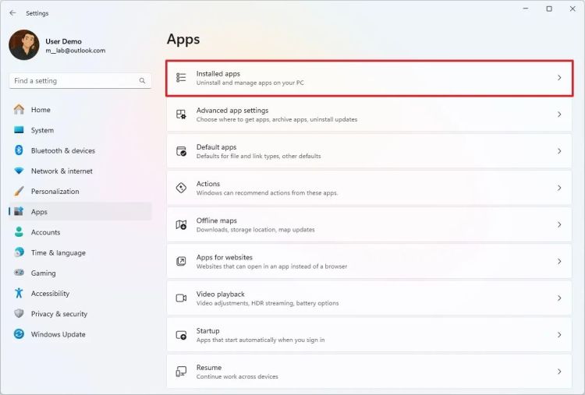Click the Video playback camera icon
Image resolution: width=585 pixels, height=395 pixels.
[181, 298]
